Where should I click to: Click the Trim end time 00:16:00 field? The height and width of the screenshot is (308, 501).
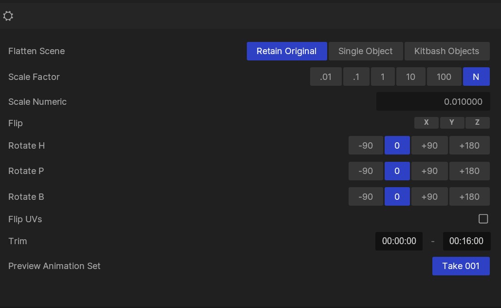[466, 241]
